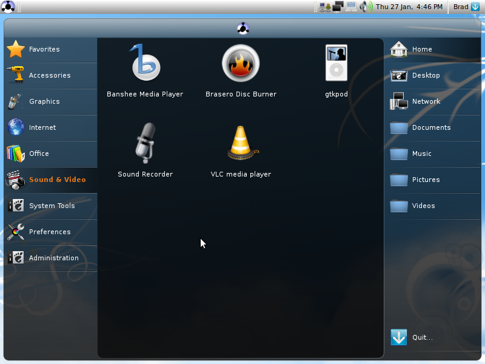The width and height of the screenshot is (485, 364).
Task: Browse the Network place
Action: click(434, 101)
